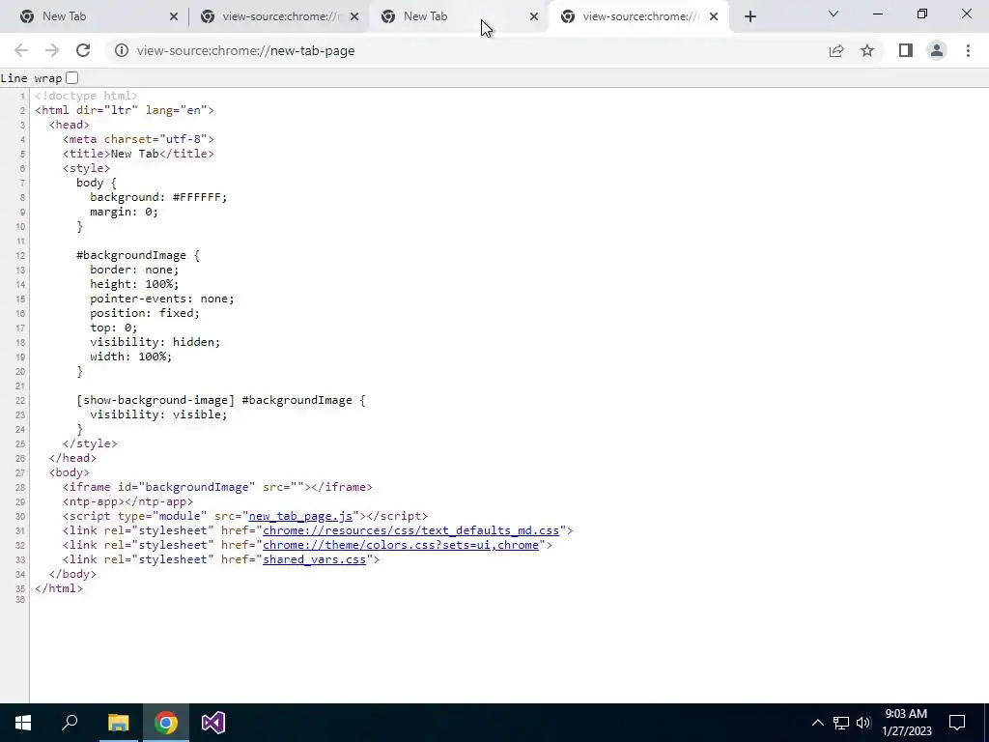Click the Chrome taskbar icon
The width and height of the screenshot is (989, 742).
pos(166,723)
